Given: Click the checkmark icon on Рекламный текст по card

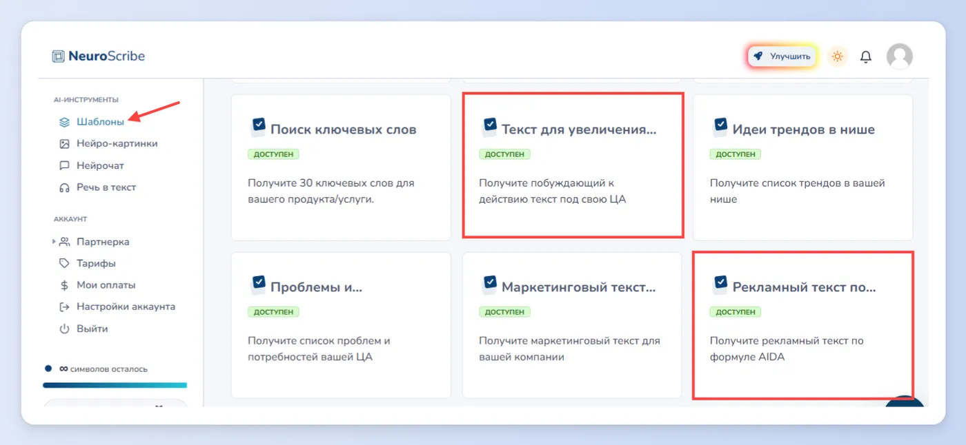Looking at the screenshot, I should point(720,282).
